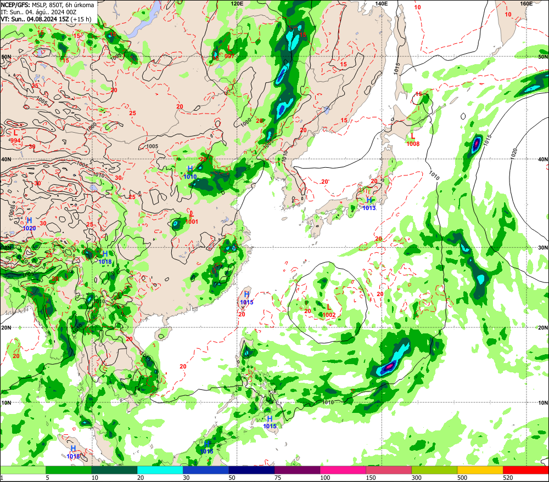The width and height of the screenshot is (549, 482).
Task: Click the 120E longitude label
Action: coord(237,3)
